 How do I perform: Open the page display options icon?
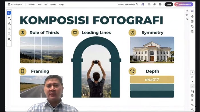(193, 96)
